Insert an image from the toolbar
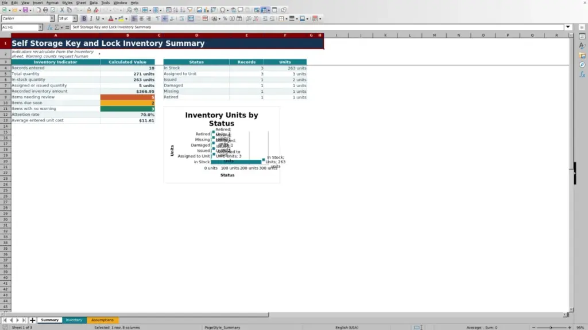Viewport: 588px width, 330px height. pos(199,10)
